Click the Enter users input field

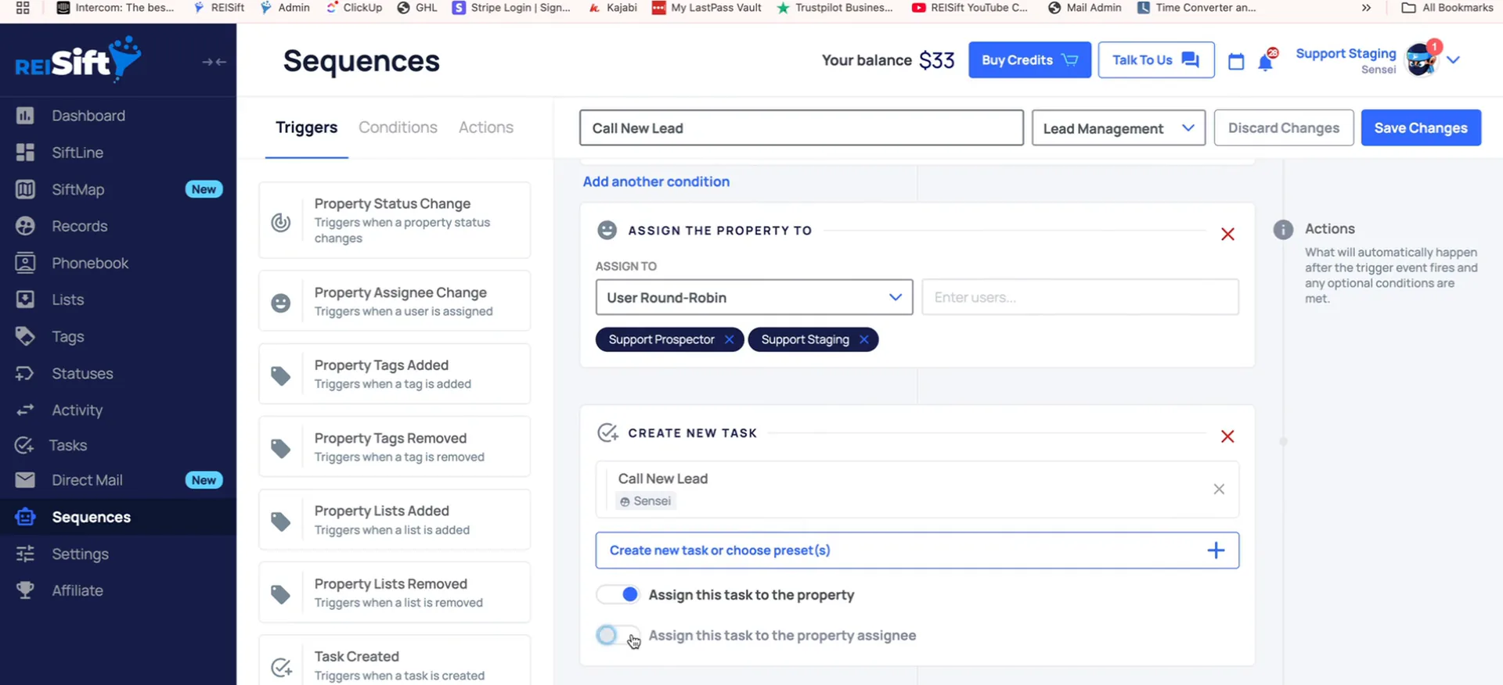click(x=1080, y=297)
